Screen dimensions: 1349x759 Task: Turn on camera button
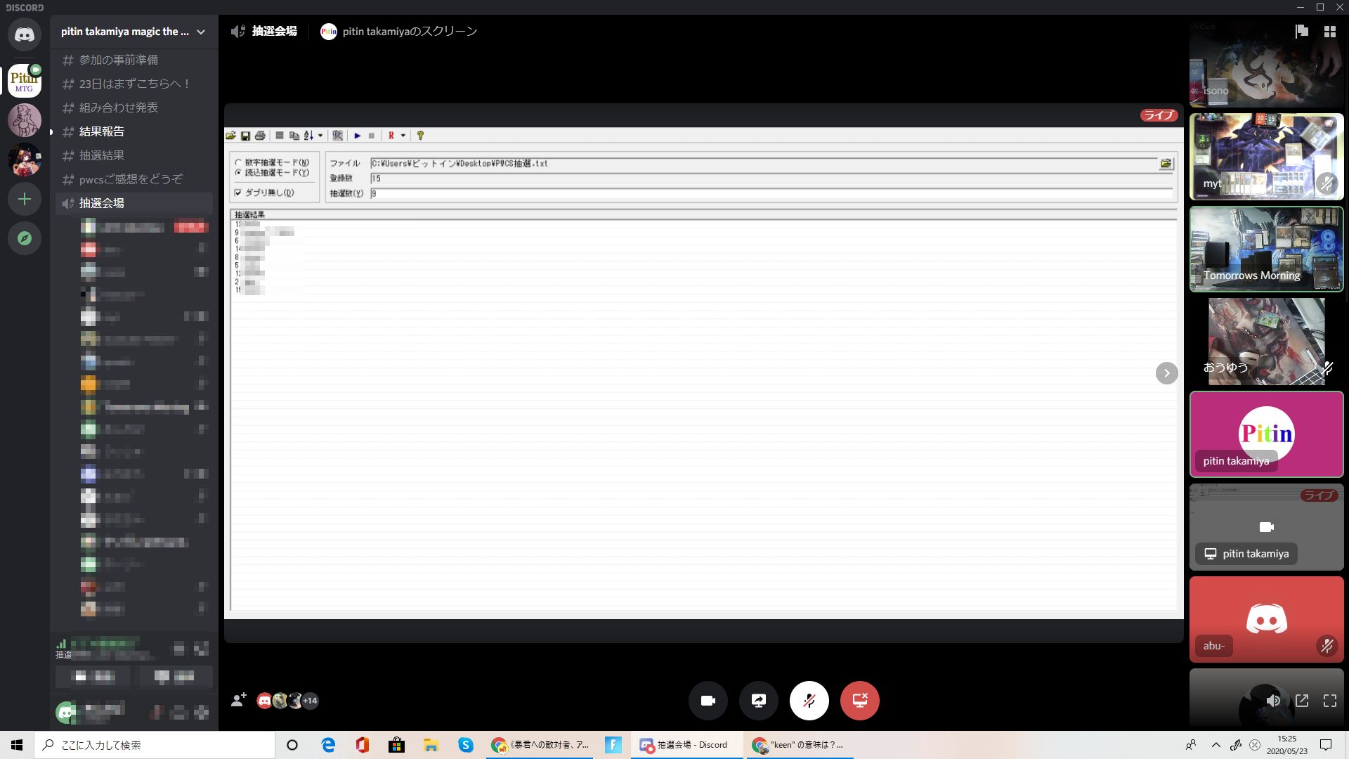708,701
